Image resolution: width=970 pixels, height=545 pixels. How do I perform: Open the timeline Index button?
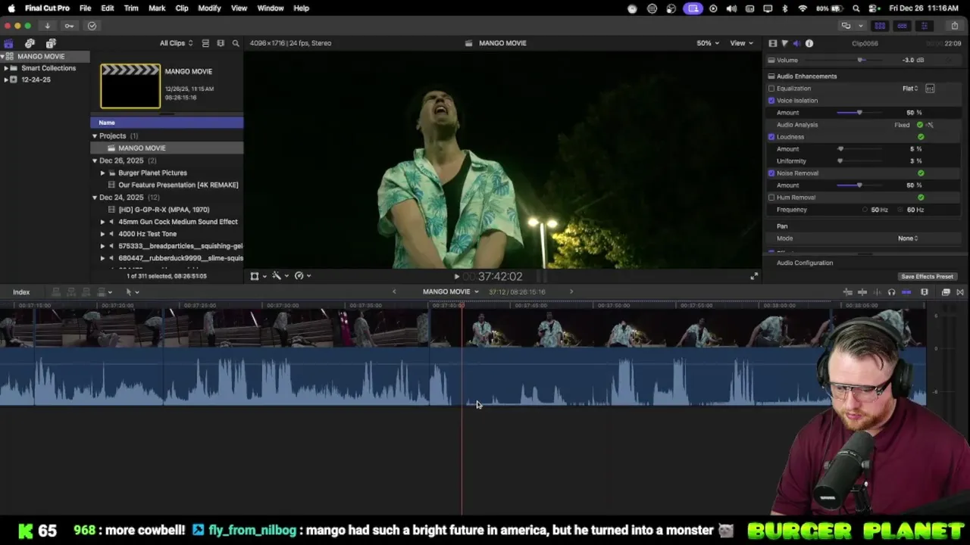(21, 292)
